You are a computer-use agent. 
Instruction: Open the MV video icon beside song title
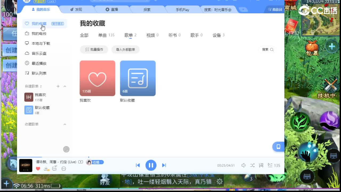tap(80, 162)
